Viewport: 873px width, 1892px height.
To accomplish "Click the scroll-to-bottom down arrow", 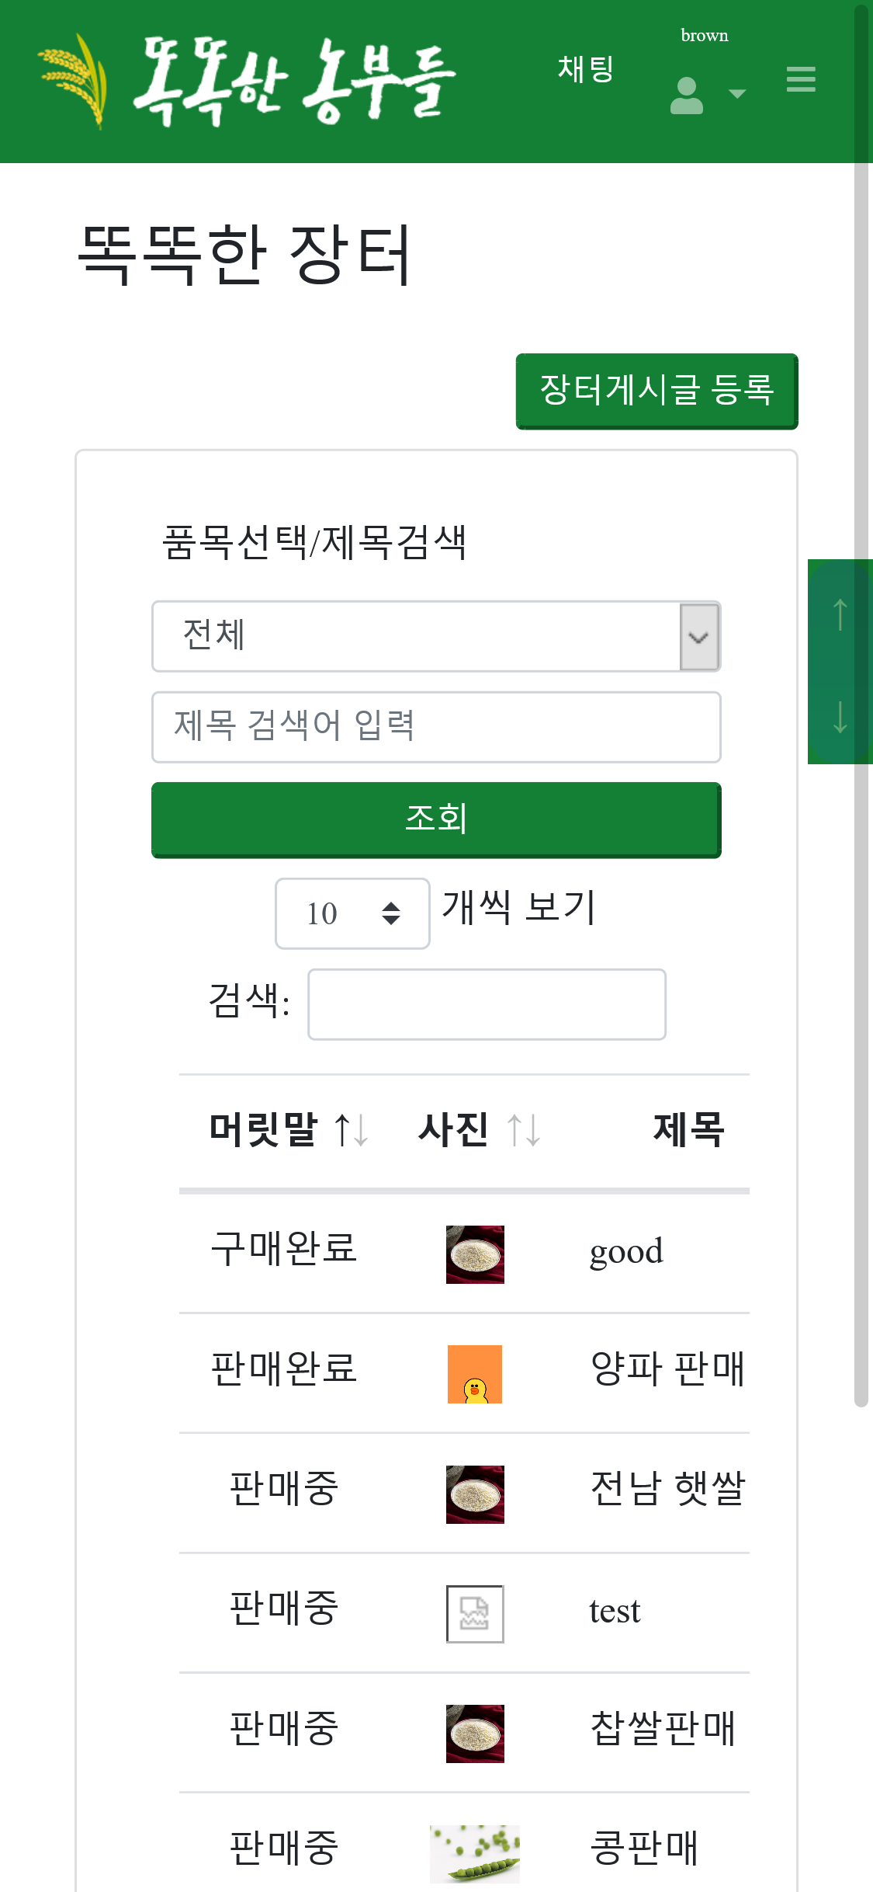I will pos(840,716).
